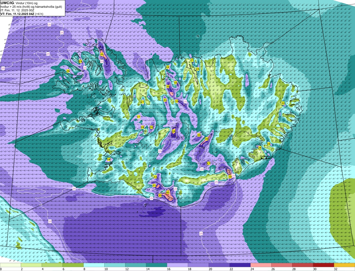
Task: Click the initial time 'IT: Fim. 11. 12. 2025 00Z'
Action: [17, 10]
